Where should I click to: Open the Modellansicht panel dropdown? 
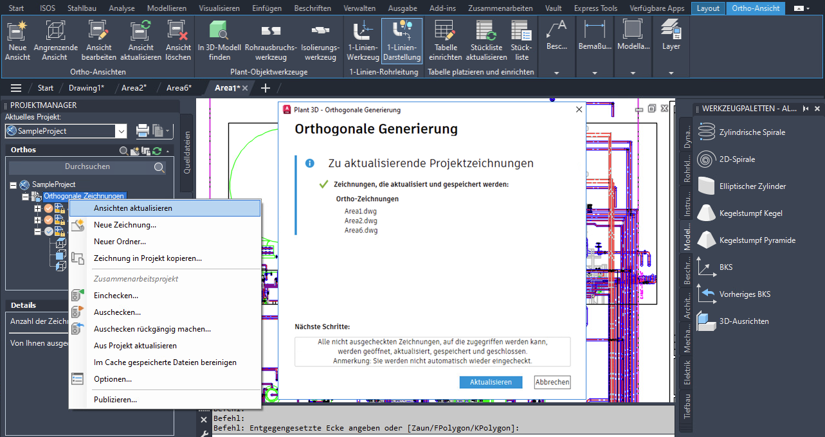pos(633,73)
